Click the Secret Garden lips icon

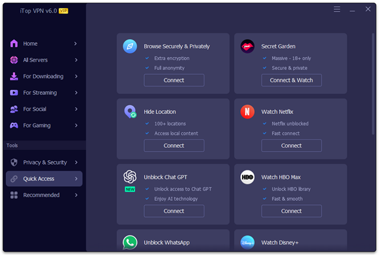pyautogui.click(x=247, y=46)
